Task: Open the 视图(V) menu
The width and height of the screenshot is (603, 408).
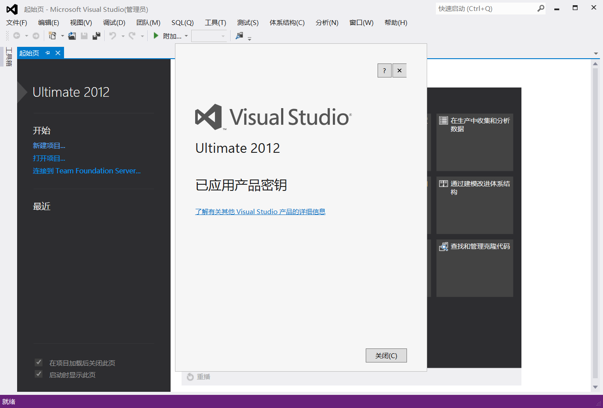Action: tap(81, 23)
